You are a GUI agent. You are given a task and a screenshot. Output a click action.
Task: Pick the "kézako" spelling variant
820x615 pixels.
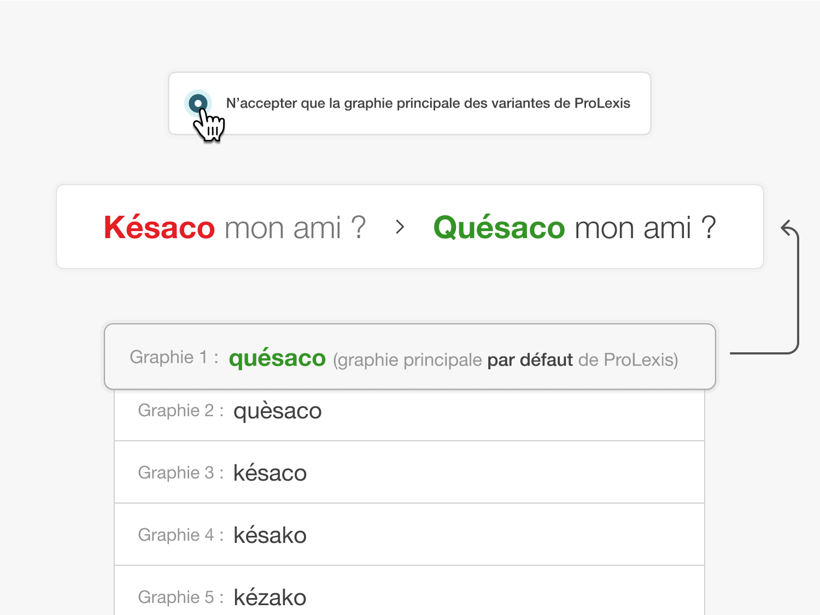click(270, 598)
